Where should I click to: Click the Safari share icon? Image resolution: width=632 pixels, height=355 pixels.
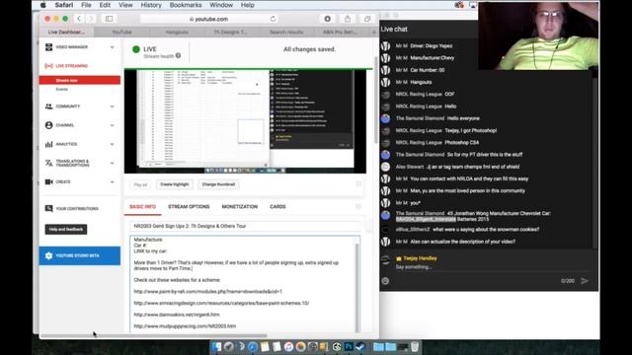(x=347, y=19)
